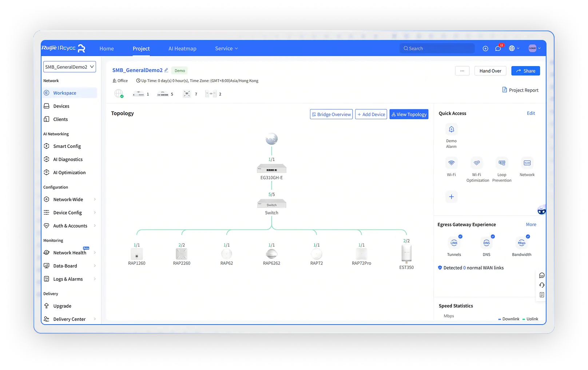Open the SMB_GeneralDemo2 project dropdown
This screenshot has width=588, height=370.
pos(69,67)
